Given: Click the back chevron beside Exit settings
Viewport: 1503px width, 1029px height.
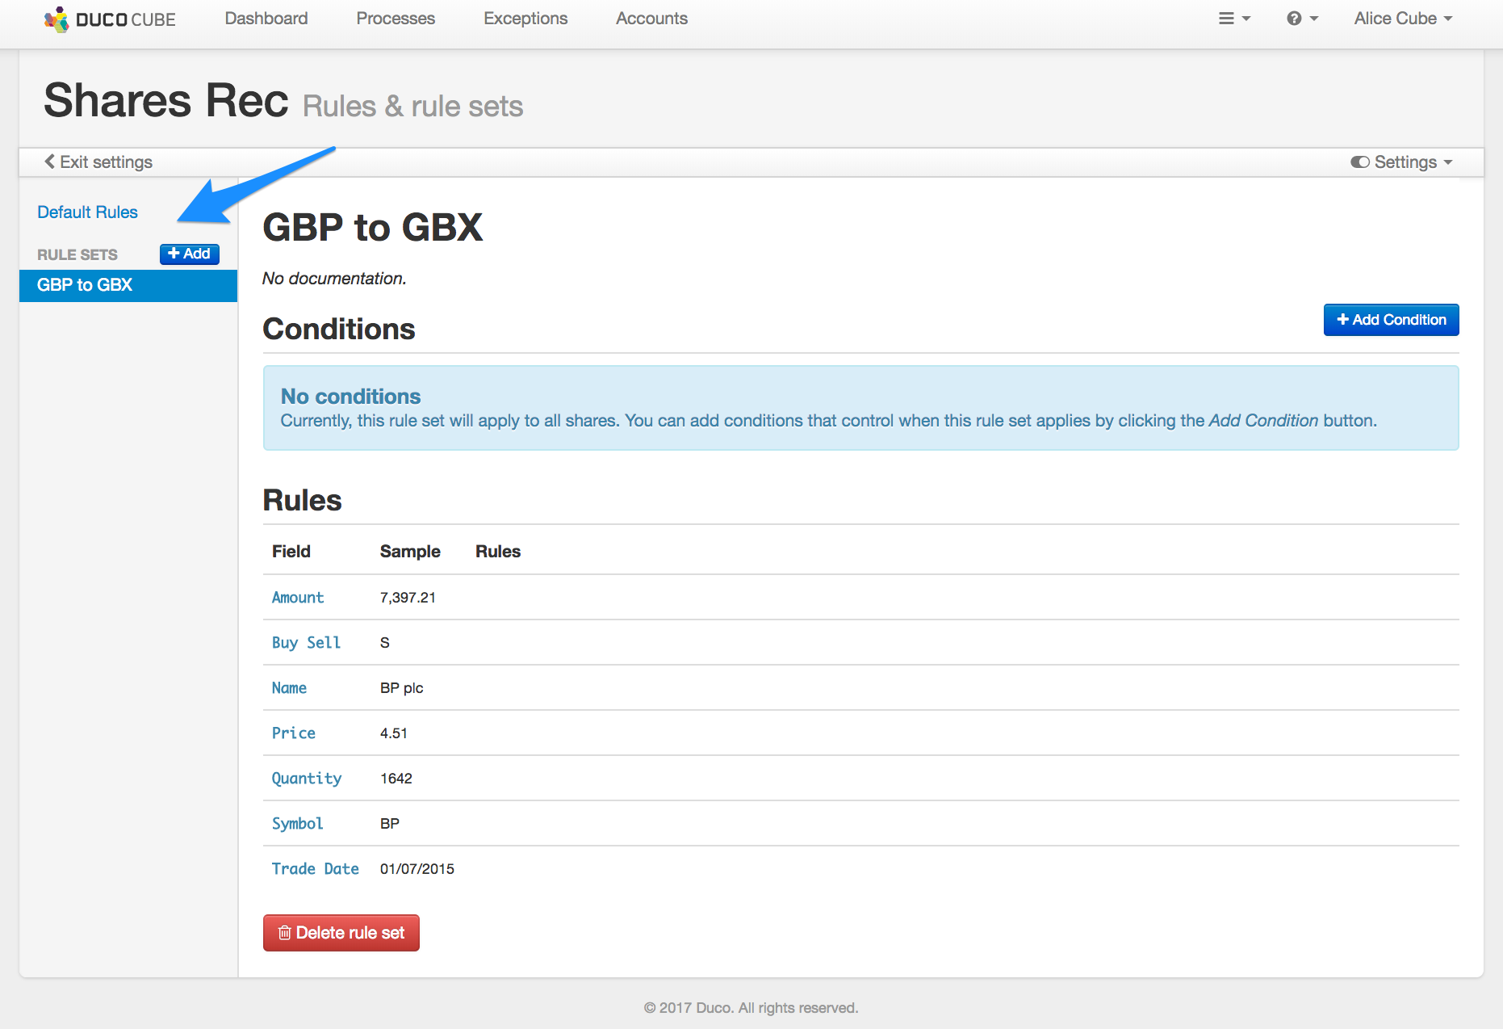Looking at the screenshot, I should pyautogui.click(x=50, y=162).
